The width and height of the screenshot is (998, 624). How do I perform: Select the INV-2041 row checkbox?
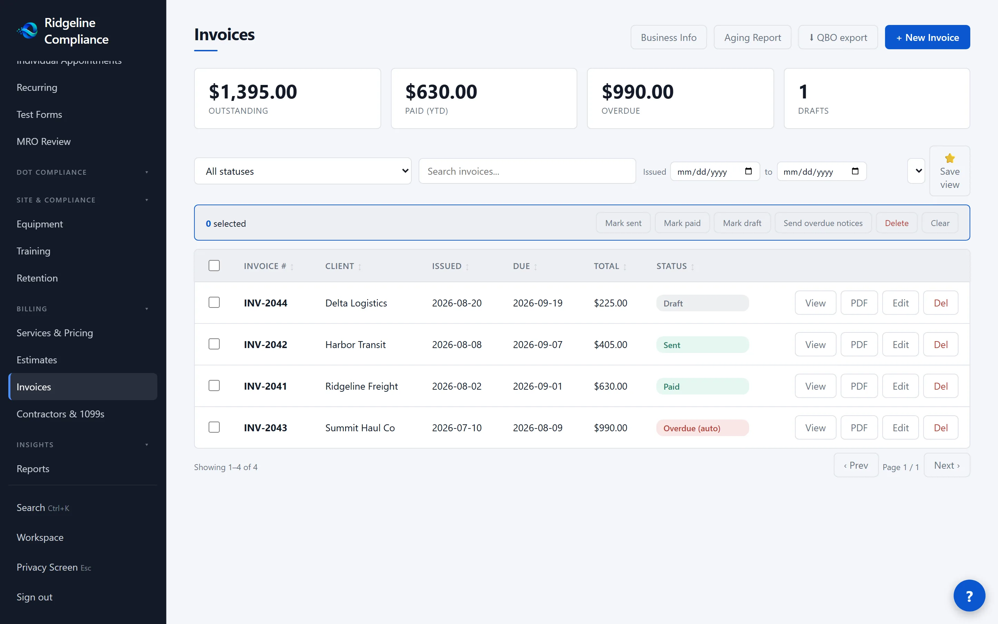(214, 386)
